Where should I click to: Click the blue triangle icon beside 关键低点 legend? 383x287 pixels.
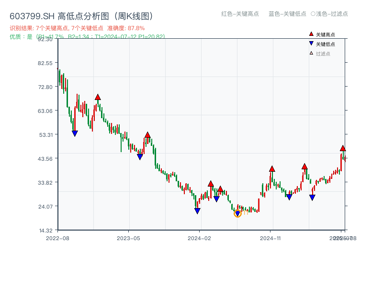click(311, 44)
